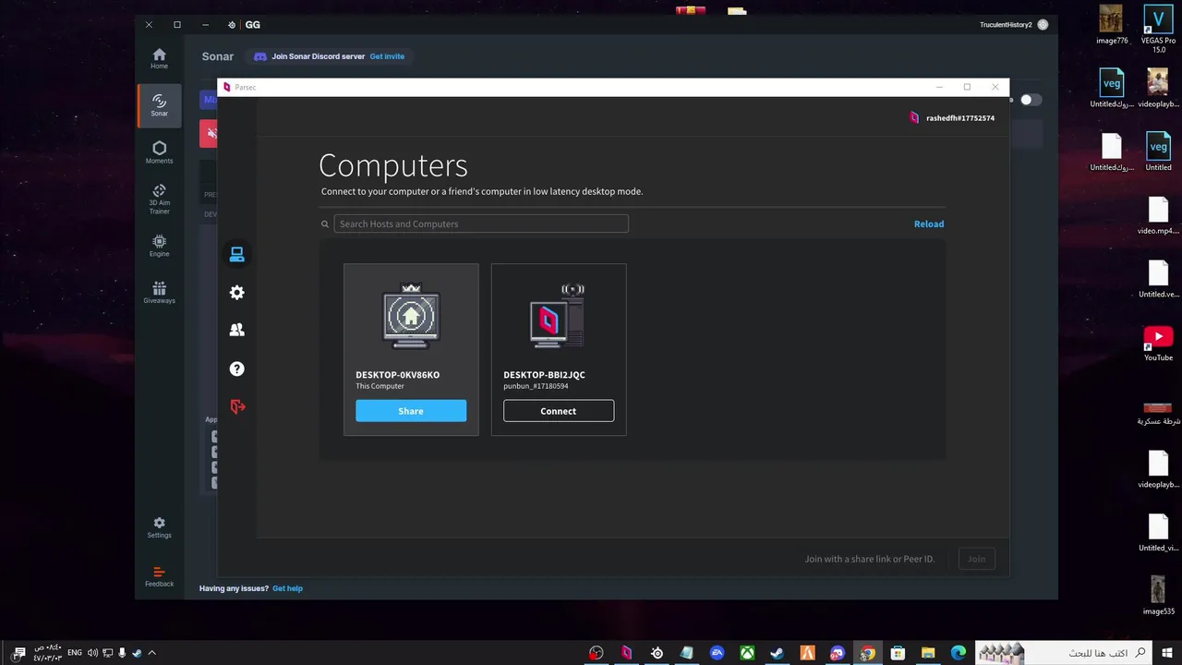Viewport: 1182px width, 665px height.
Task: Select the DESKTOP-BBI2JQC computer image
Action: point(558,316)
